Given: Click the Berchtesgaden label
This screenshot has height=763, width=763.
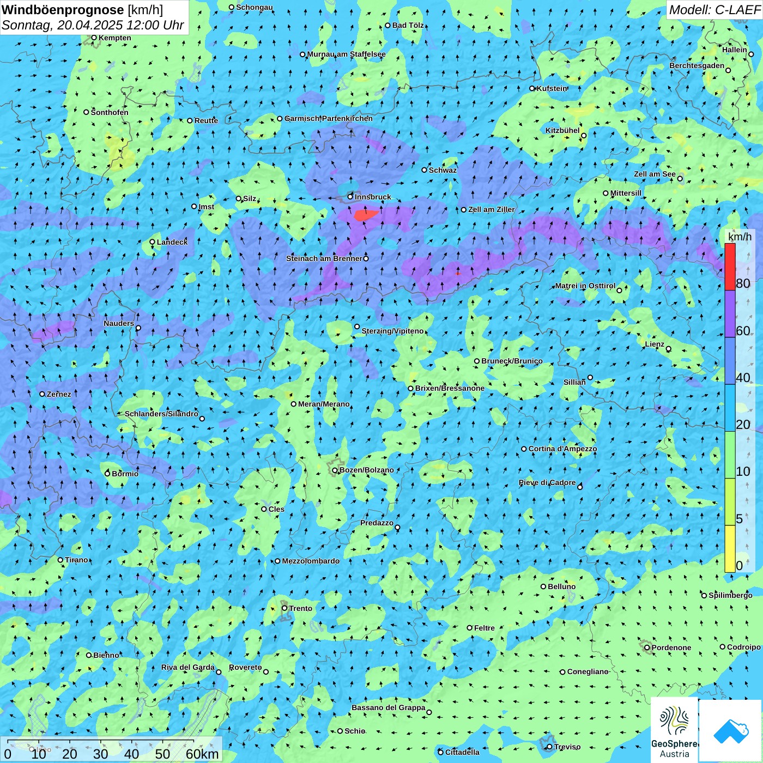Looking at the screenshot, I should click(697, 65).
